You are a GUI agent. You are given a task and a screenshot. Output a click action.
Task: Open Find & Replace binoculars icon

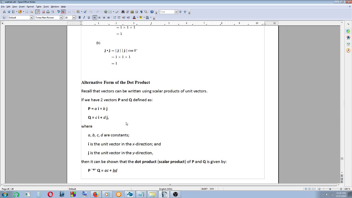[x=123, y=12]
